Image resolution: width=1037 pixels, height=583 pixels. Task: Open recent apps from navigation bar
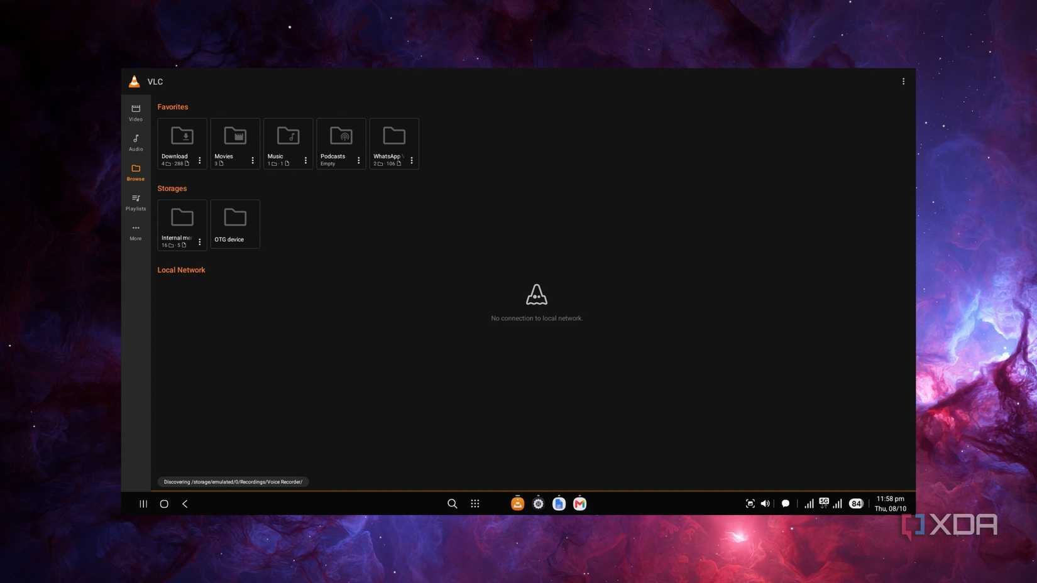point(143,504)
